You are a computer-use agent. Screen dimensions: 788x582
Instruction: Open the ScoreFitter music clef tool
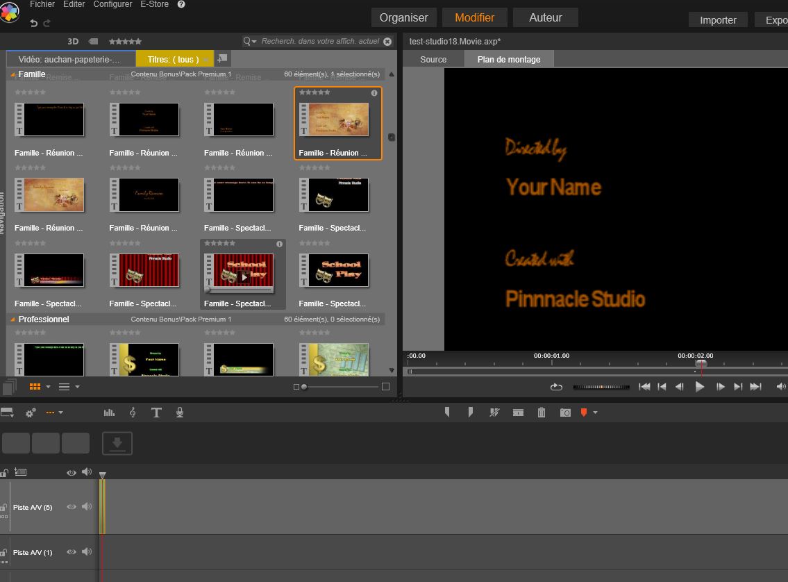(133, 413)
